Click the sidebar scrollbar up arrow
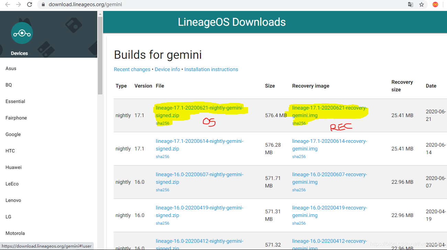The height and width of the screenshot is (250, 447). click(x=100, y=14)
